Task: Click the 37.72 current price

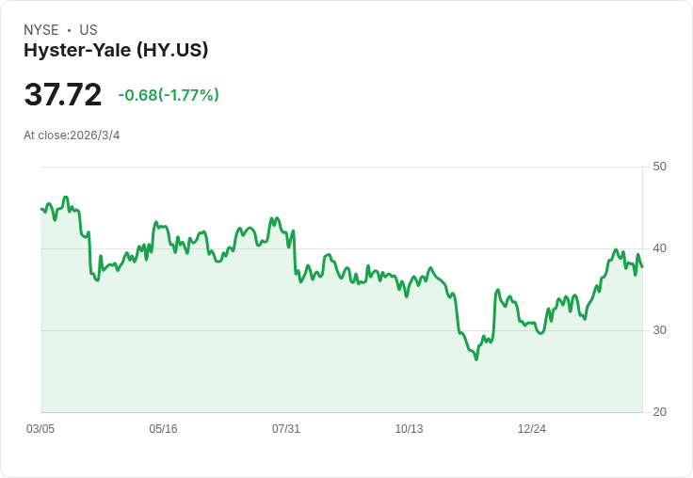Action: coord(63,95)
